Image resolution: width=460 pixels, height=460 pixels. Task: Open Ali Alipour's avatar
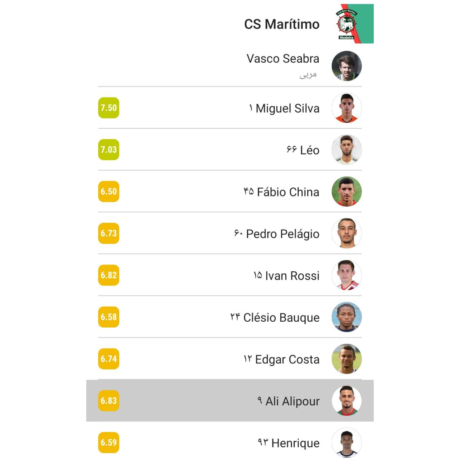tap(346, 401)
